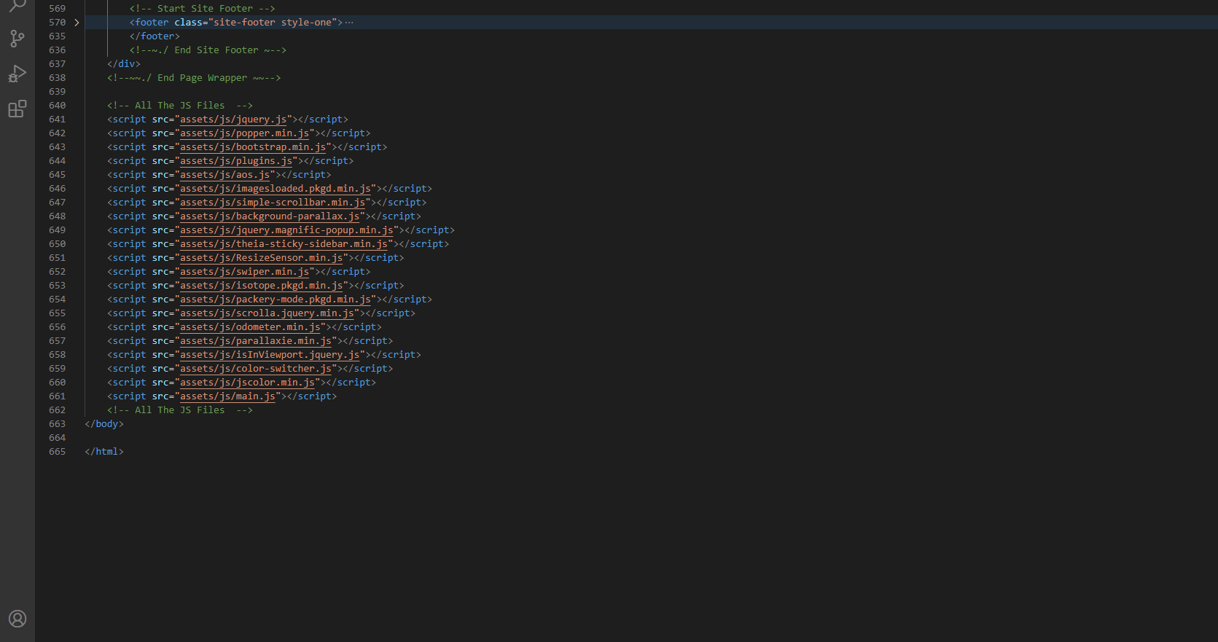Click the assets/js/color-switcher.js path link
Viewport: 1218px width, 642px height.
tap(256, 369)
